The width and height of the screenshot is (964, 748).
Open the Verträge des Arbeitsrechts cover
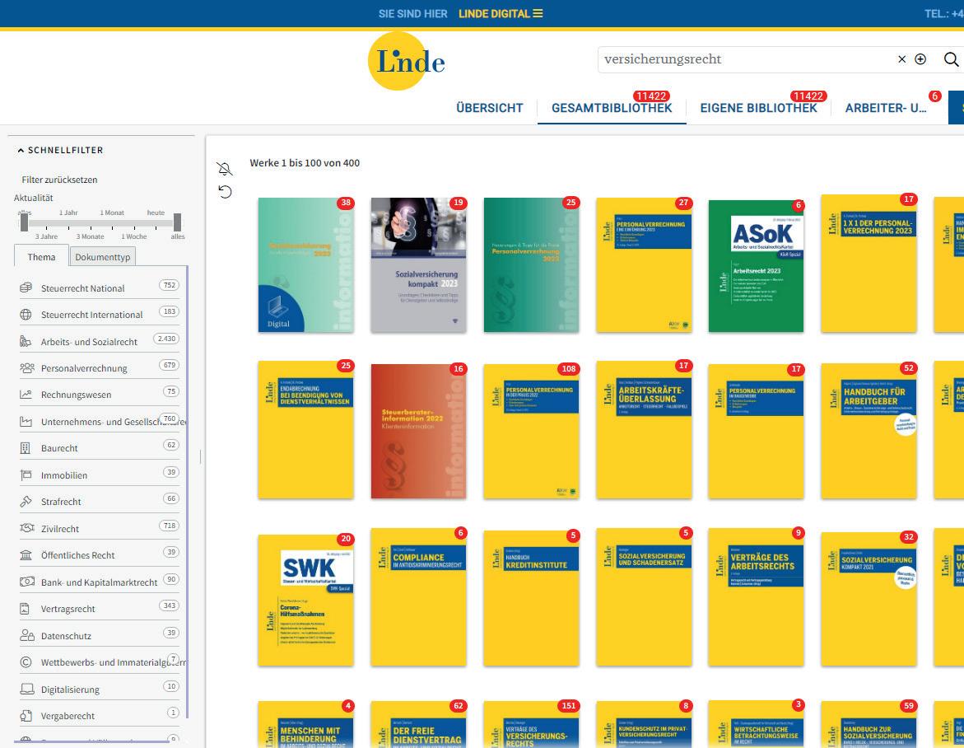point(756,596)
